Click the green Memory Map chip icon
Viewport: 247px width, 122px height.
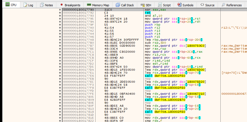[x=89, y=5]
